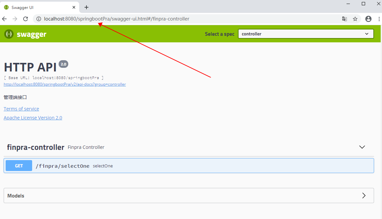Click the finpra-controller heading

click(x=35, y=147)
